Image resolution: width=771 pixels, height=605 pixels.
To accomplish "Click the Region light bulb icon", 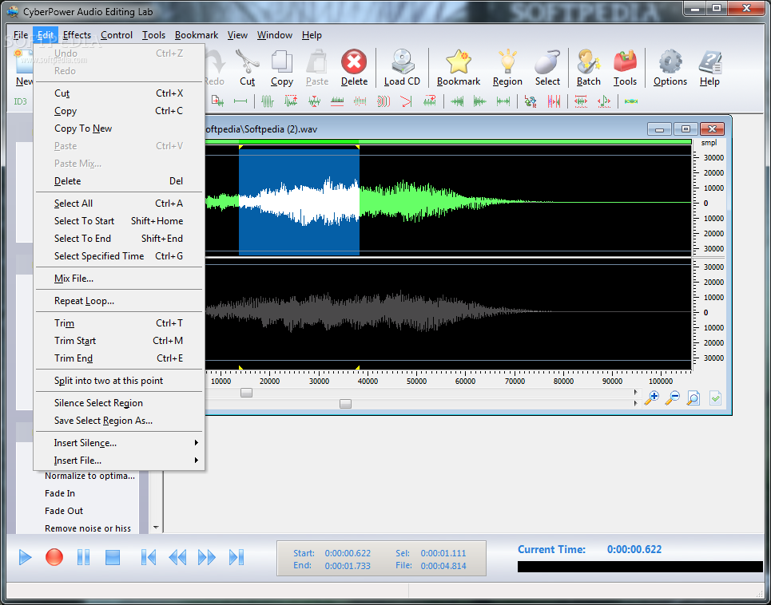I will [507, 62].
